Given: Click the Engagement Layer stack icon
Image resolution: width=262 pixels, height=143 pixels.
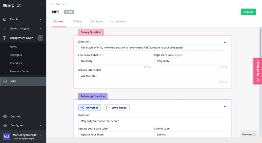Looking at the screenshot, I should pos(5,38).
